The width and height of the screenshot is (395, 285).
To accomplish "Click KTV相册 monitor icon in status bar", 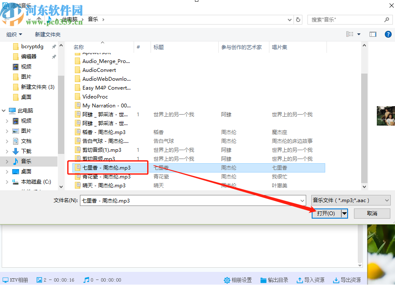I will (x=5, y=280).
